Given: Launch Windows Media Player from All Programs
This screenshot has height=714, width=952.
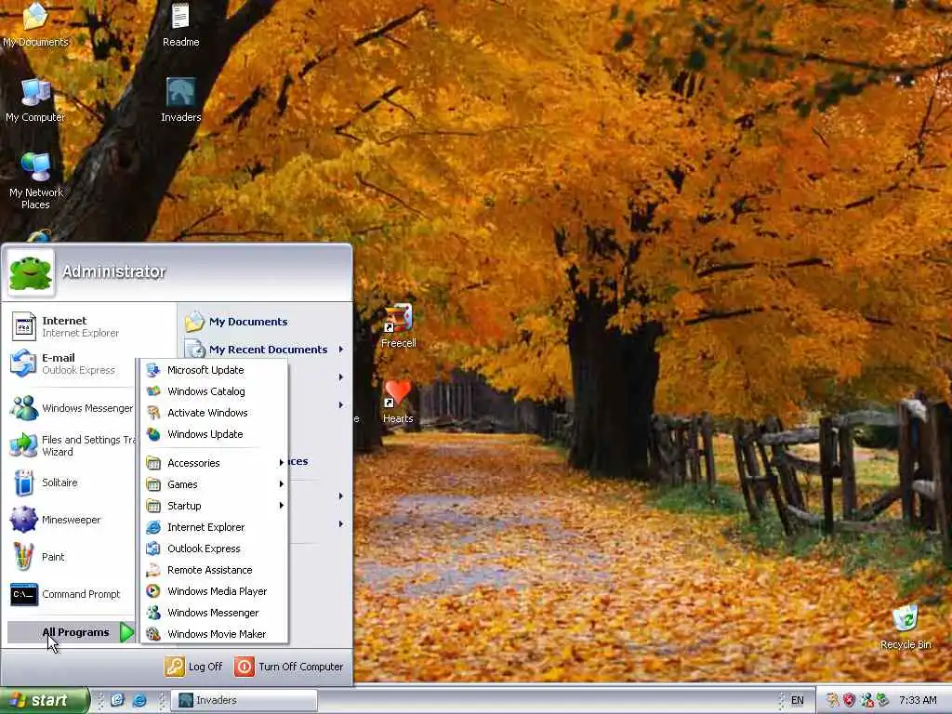Looking at the screenshot, I should tap(215, 590).
